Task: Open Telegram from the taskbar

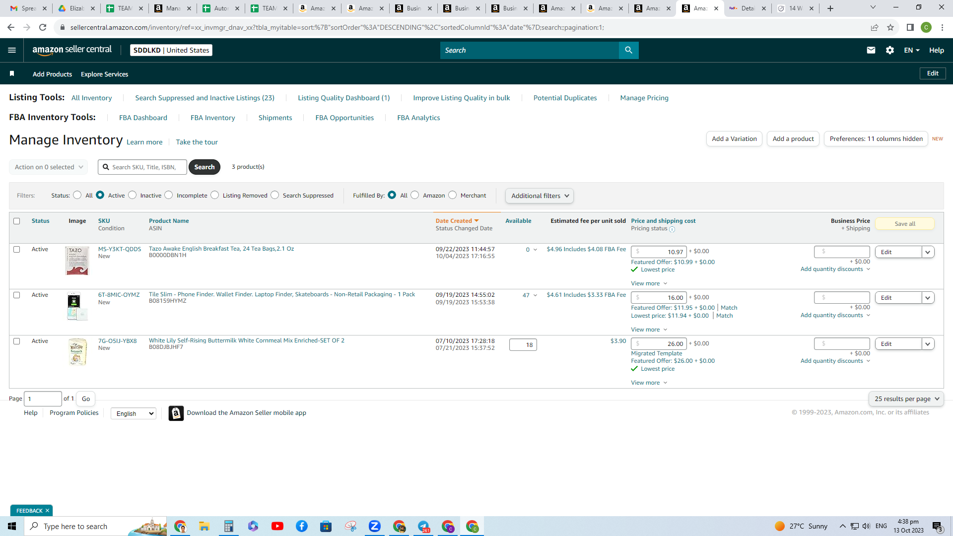Action: [x=423, y=526]
